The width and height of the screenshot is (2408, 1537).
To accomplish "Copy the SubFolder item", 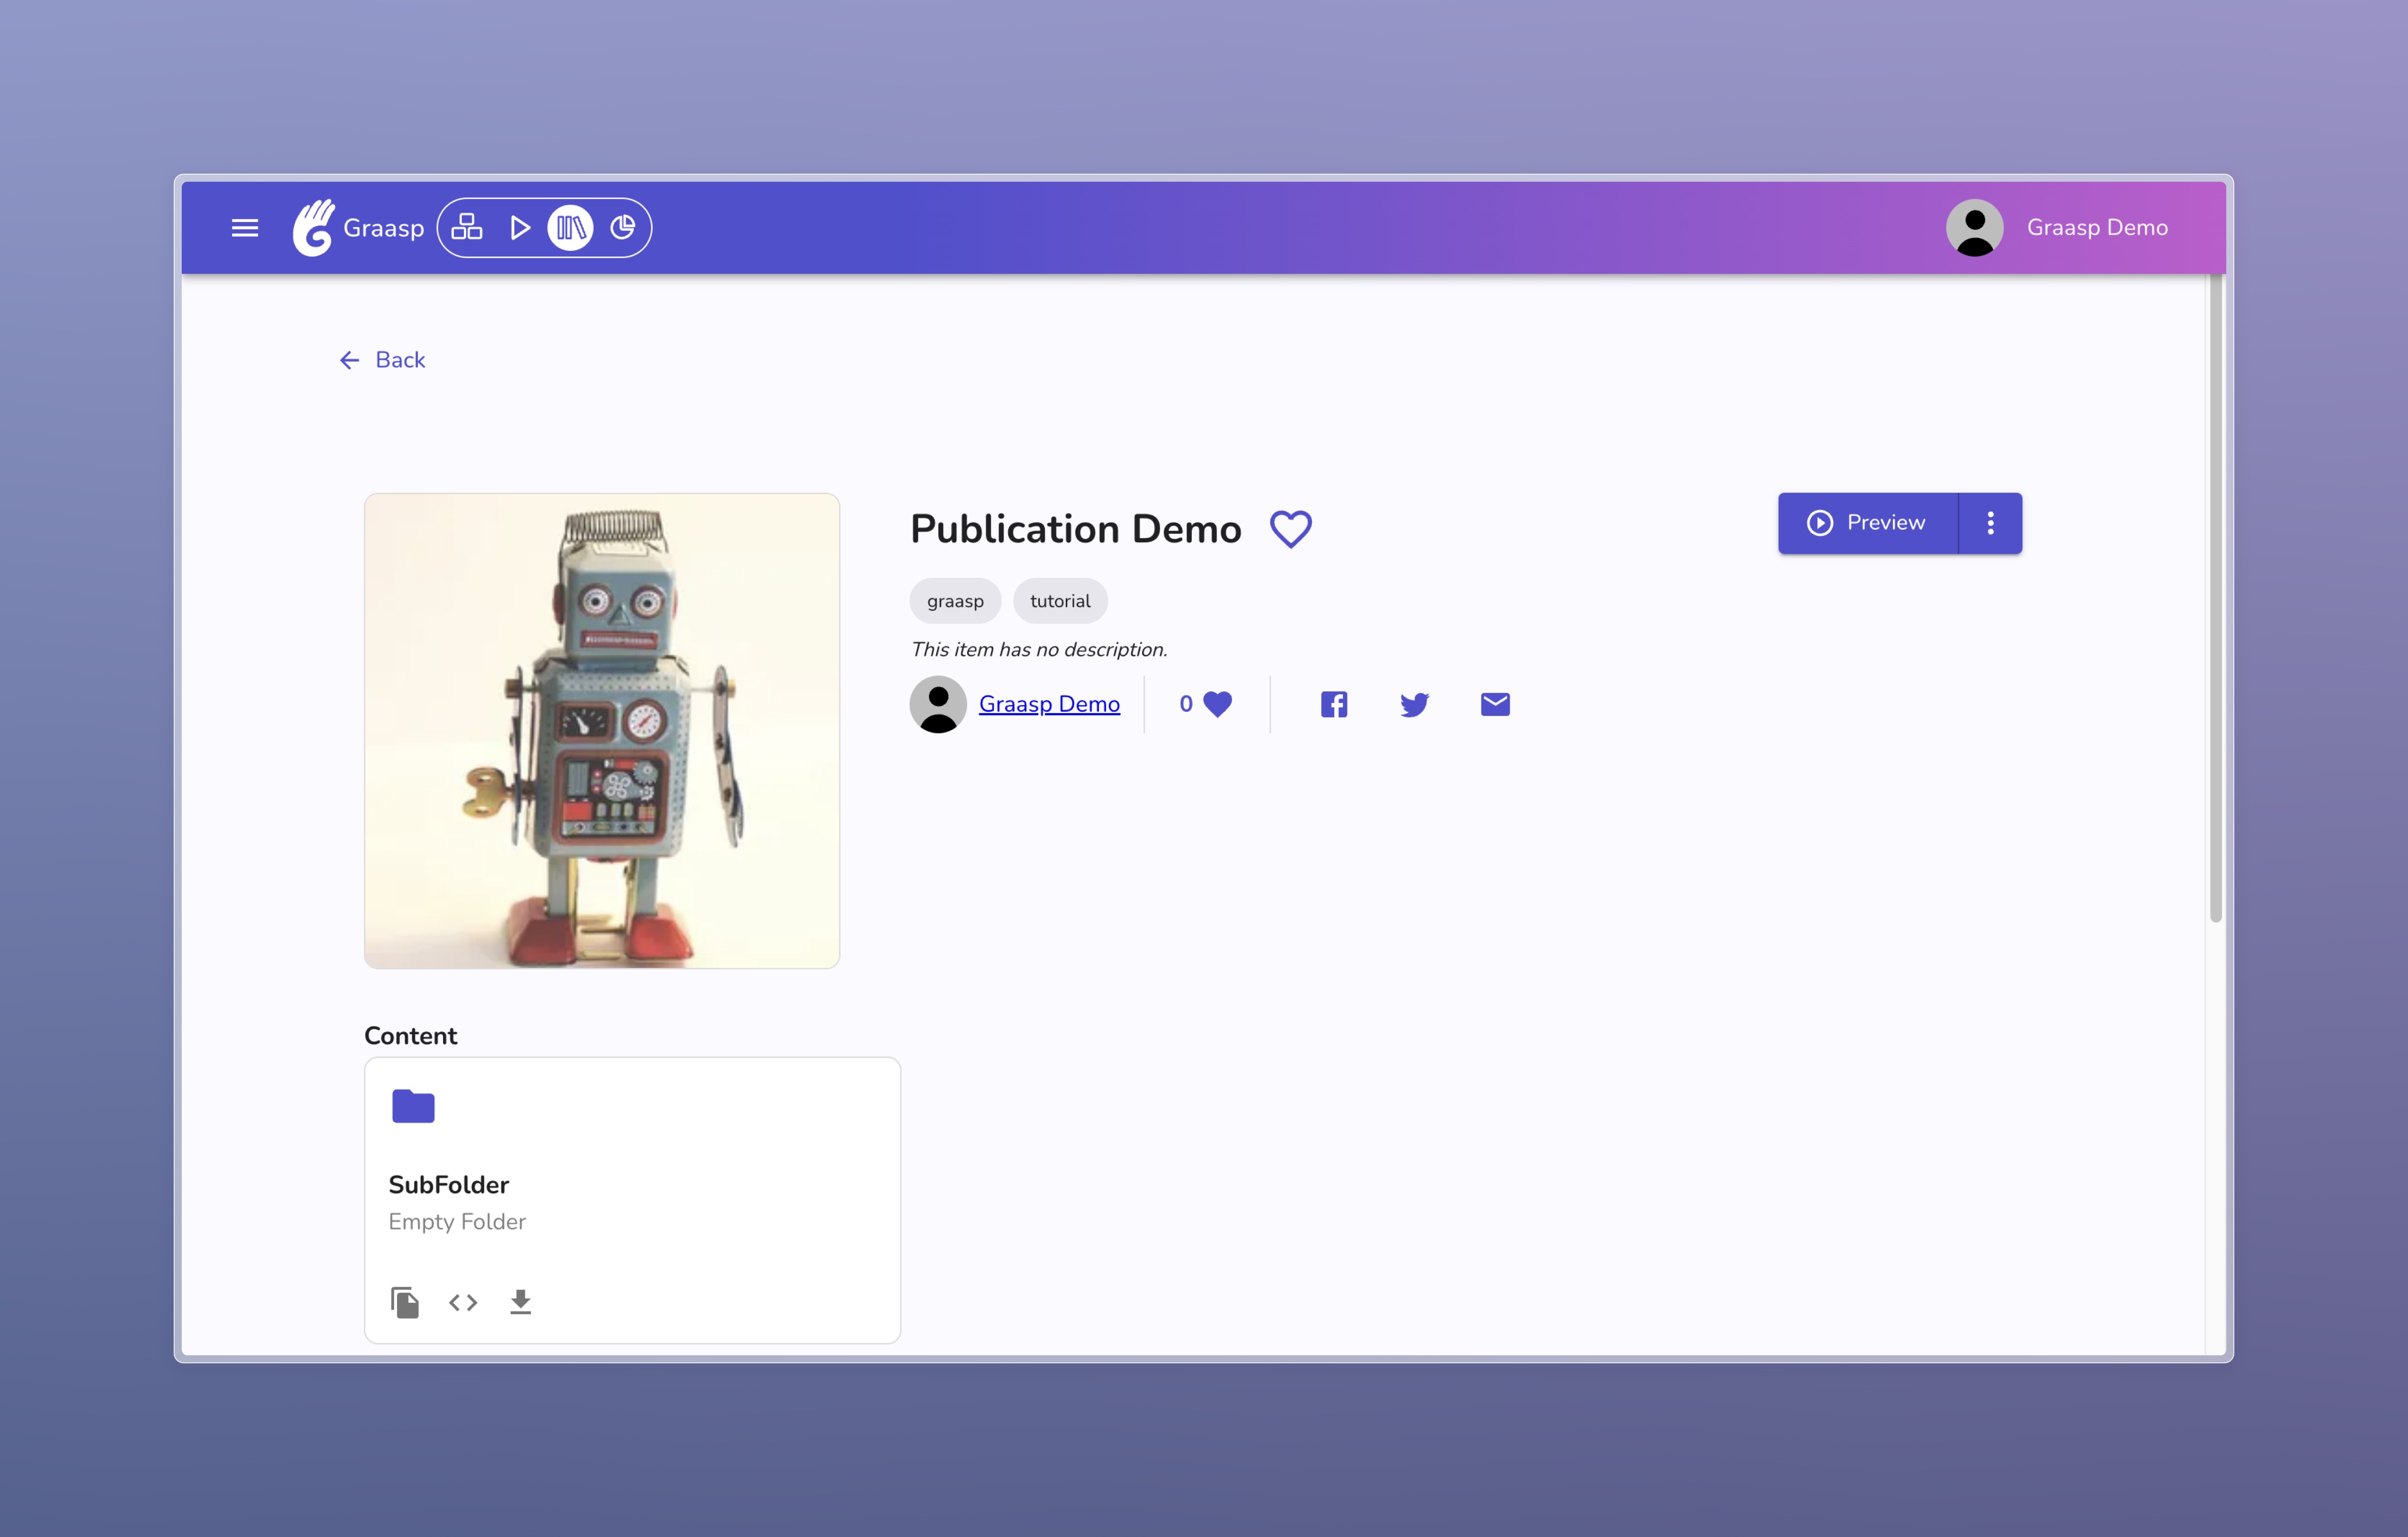I will point(405,1302).
